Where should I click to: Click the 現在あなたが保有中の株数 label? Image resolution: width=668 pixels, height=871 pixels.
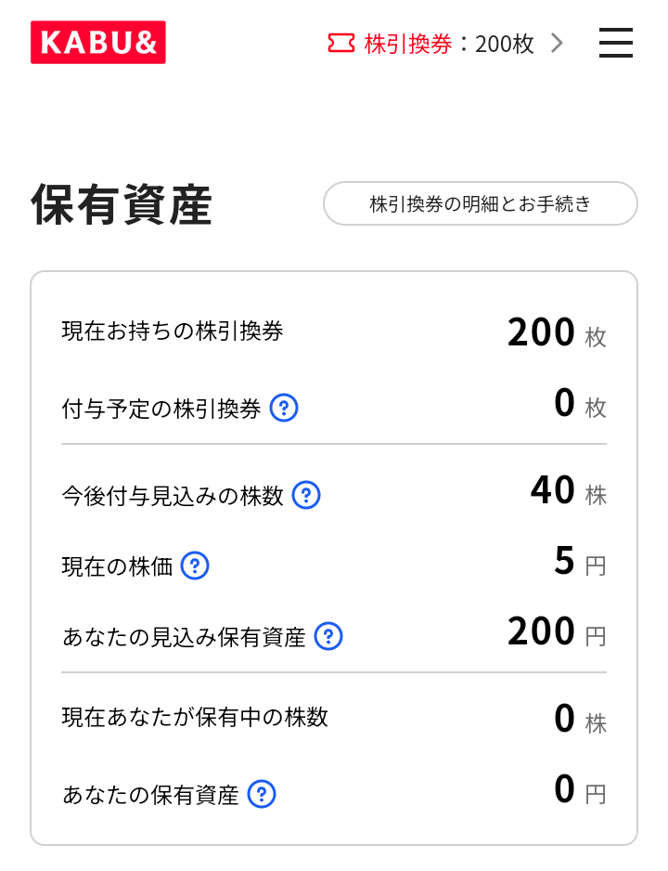coord(195,717)
